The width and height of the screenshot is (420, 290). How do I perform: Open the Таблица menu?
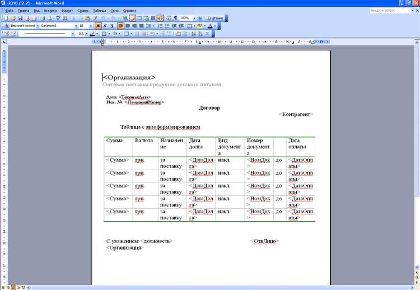point(99,11)
